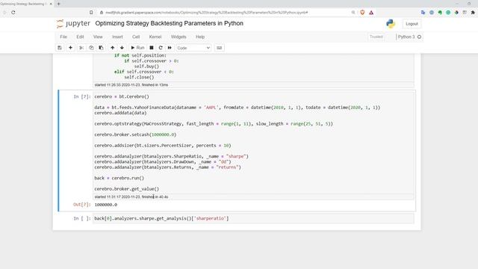Move selected cell up arrow
This screenshot has height=269, width=478.
click(113, 48)
